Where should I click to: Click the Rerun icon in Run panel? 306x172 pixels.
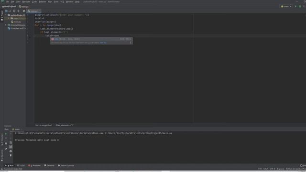tap(6, 134)
